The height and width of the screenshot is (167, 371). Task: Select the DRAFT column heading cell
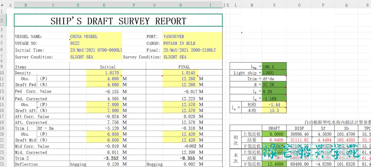274,128
